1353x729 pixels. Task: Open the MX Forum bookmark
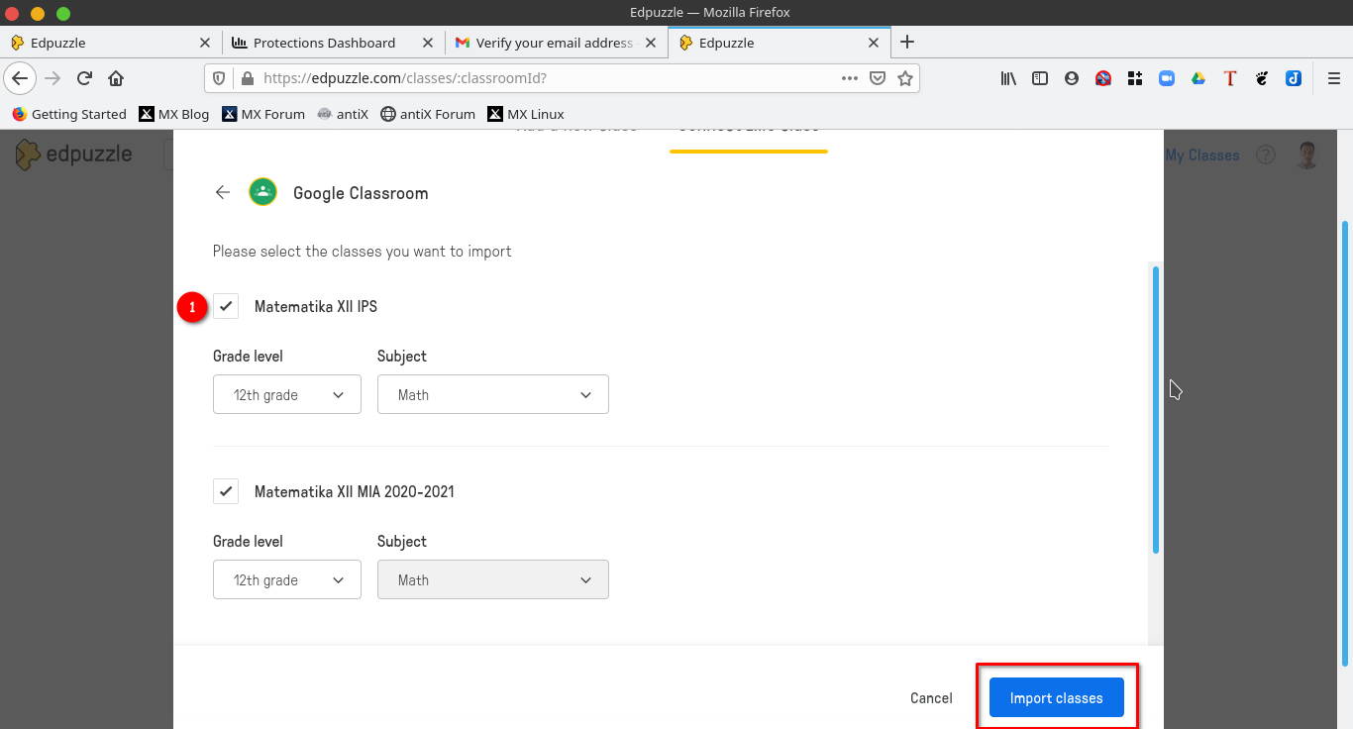263,114
